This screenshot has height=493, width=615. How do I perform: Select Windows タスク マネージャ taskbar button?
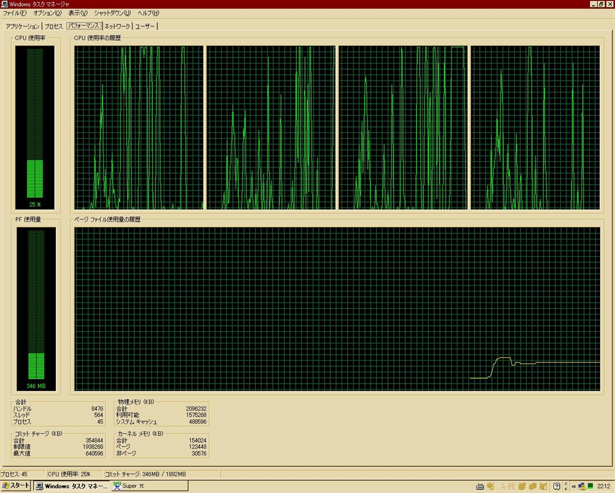click(71, 486)
